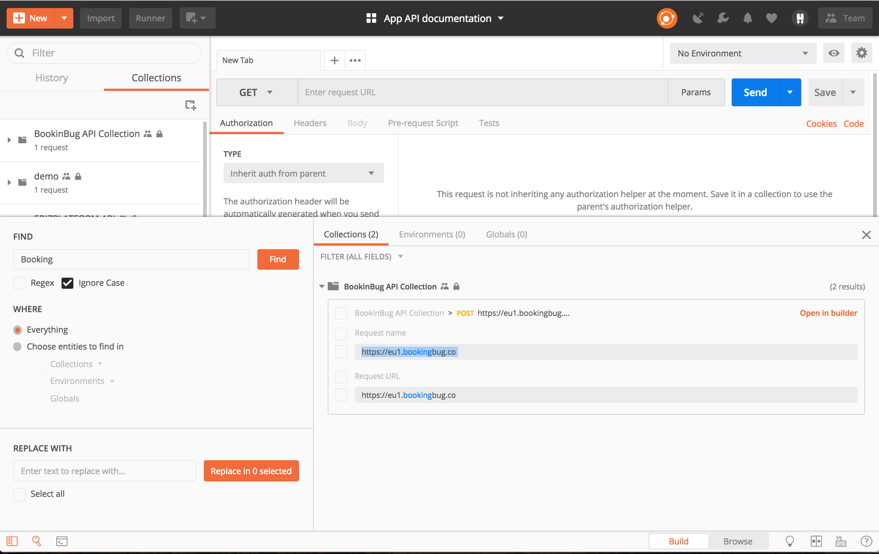Click the environment quick look eye icon
This screenshot has width=879, height=554.
coord(834,53)
